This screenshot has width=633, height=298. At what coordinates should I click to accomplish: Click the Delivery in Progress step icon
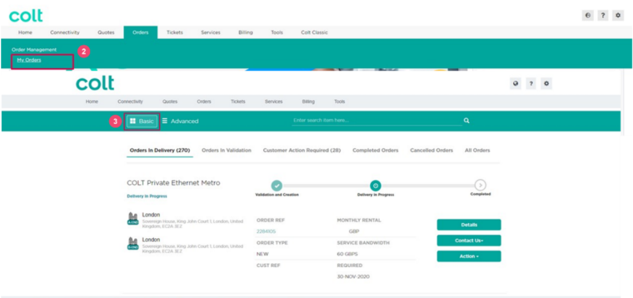click(x=375, y=185)
